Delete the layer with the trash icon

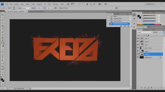pyautogui.click(x=162, y=88)
